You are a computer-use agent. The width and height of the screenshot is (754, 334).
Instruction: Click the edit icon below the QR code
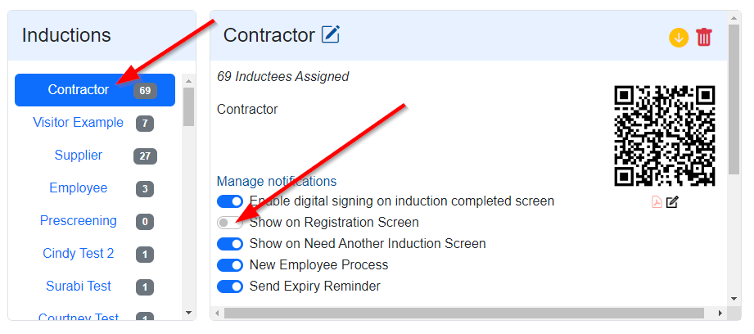[672, 202]
